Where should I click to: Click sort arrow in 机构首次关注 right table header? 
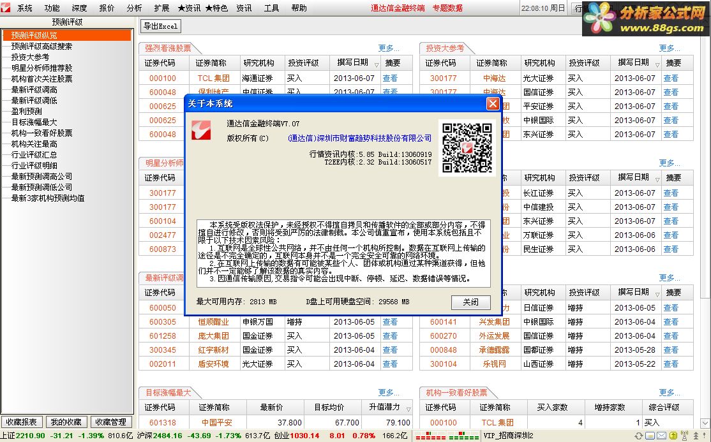click(657, 179)
